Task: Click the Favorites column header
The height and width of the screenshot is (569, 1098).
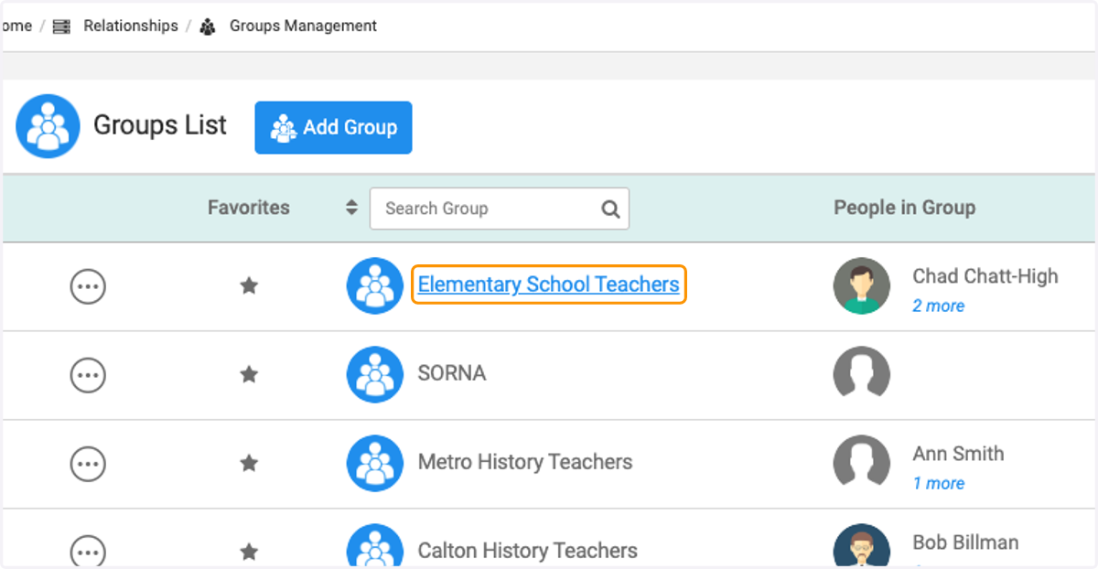Action: [x=249, y=208]
